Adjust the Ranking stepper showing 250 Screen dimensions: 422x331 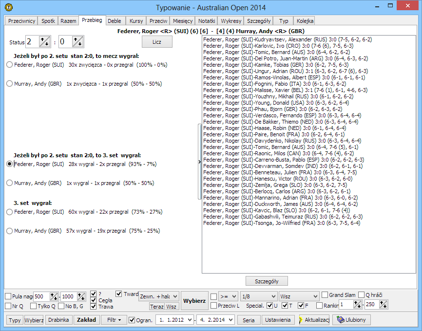[x=383, y=305]
